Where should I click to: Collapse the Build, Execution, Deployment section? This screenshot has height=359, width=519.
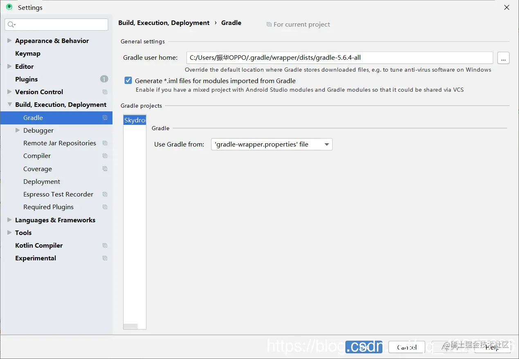(x=9, y=105)
